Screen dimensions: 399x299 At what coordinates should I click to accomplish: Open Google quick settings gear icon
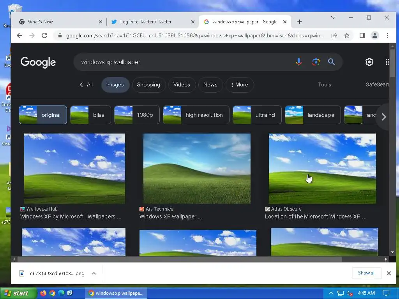coord(369,62)
